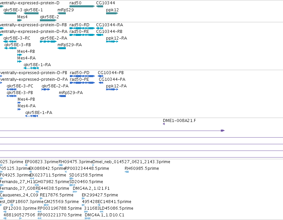Select Dmel_neb_014527_0621_2143.3prime EST
283x220 pixels.
pyautogui.click(x=93, y=165)
